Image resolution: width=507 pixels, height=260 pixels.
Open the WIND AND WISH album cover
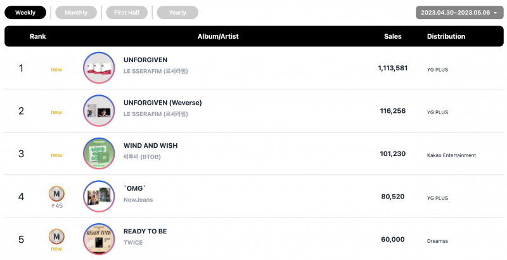pyautogui.click(x=99, y=153)
